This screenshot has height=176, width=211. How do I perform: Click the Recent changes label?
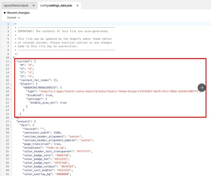(x=18, y=13)
